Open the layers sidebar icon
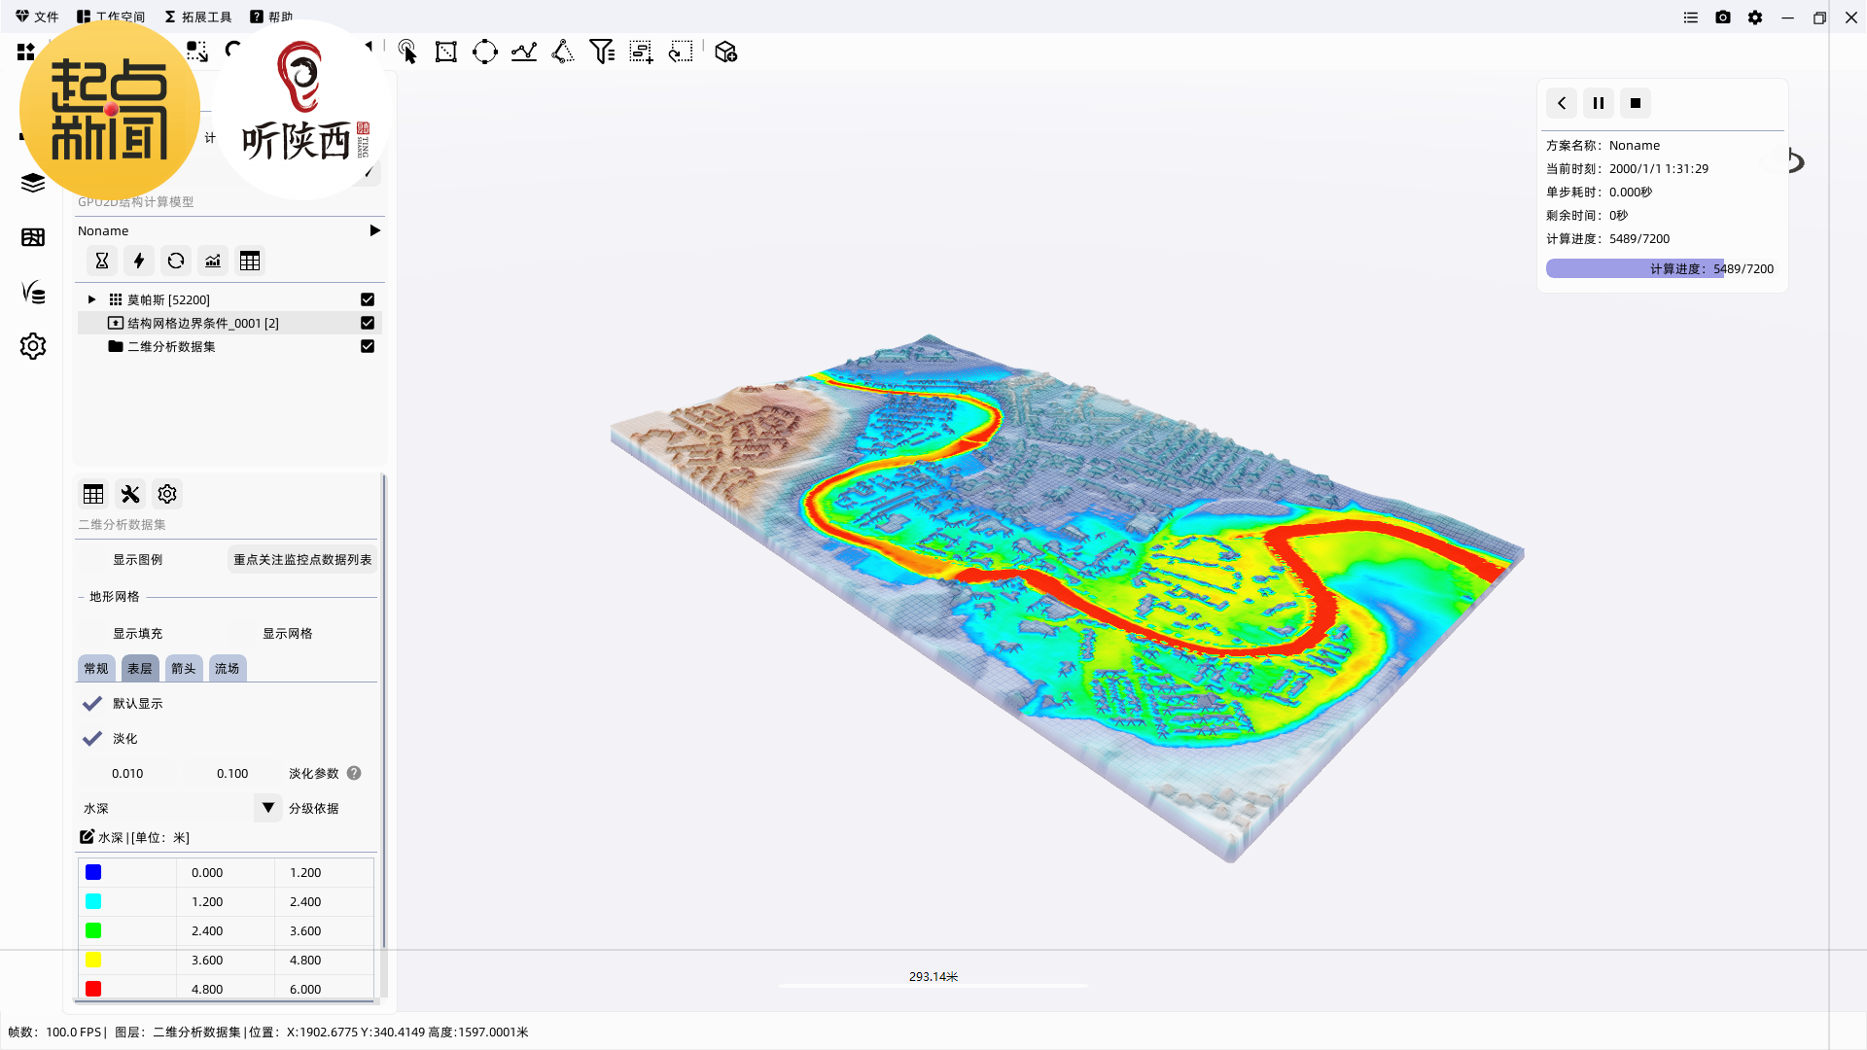 33,184
